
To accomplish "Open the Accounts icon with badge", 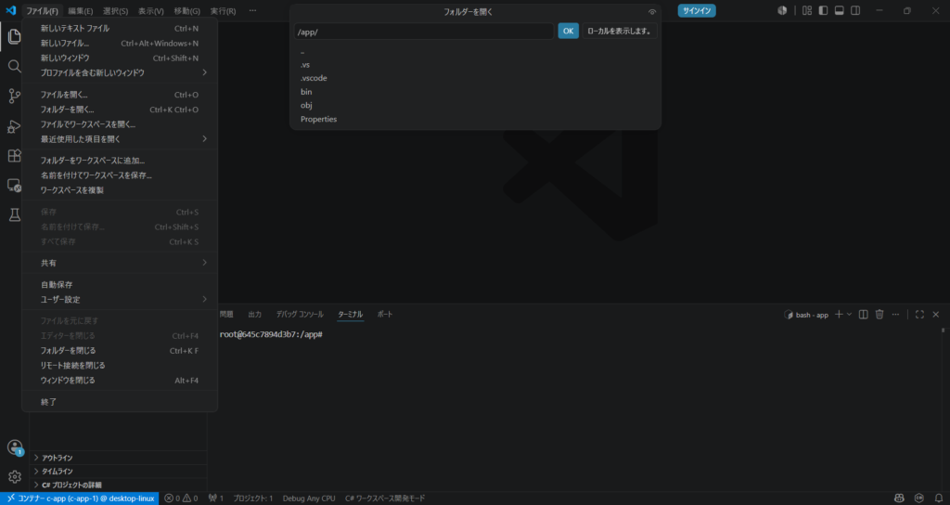I will (x=15, y=447).
